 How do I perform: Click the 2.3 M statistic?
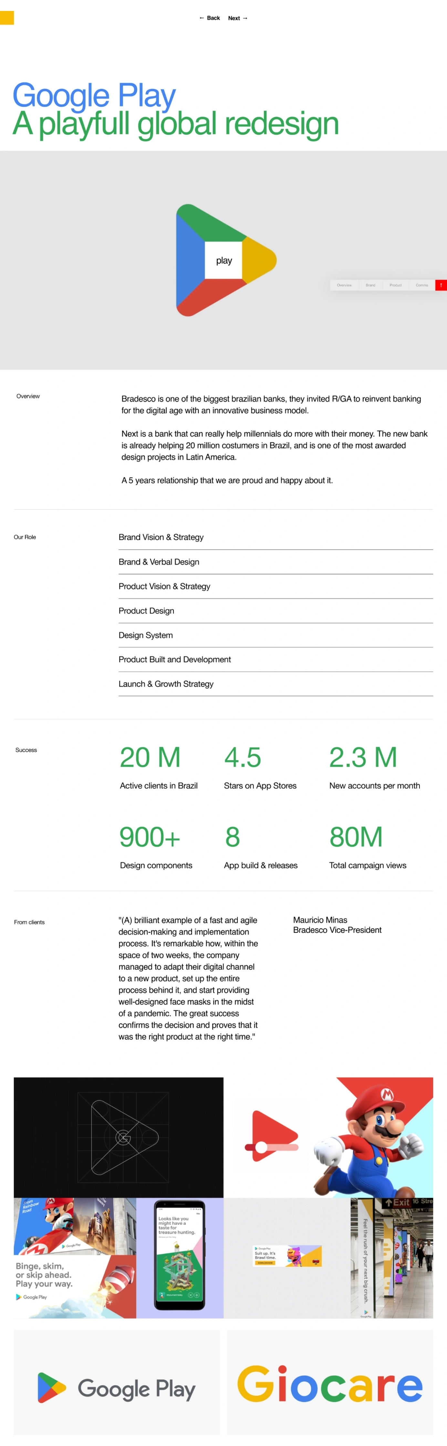363,757
